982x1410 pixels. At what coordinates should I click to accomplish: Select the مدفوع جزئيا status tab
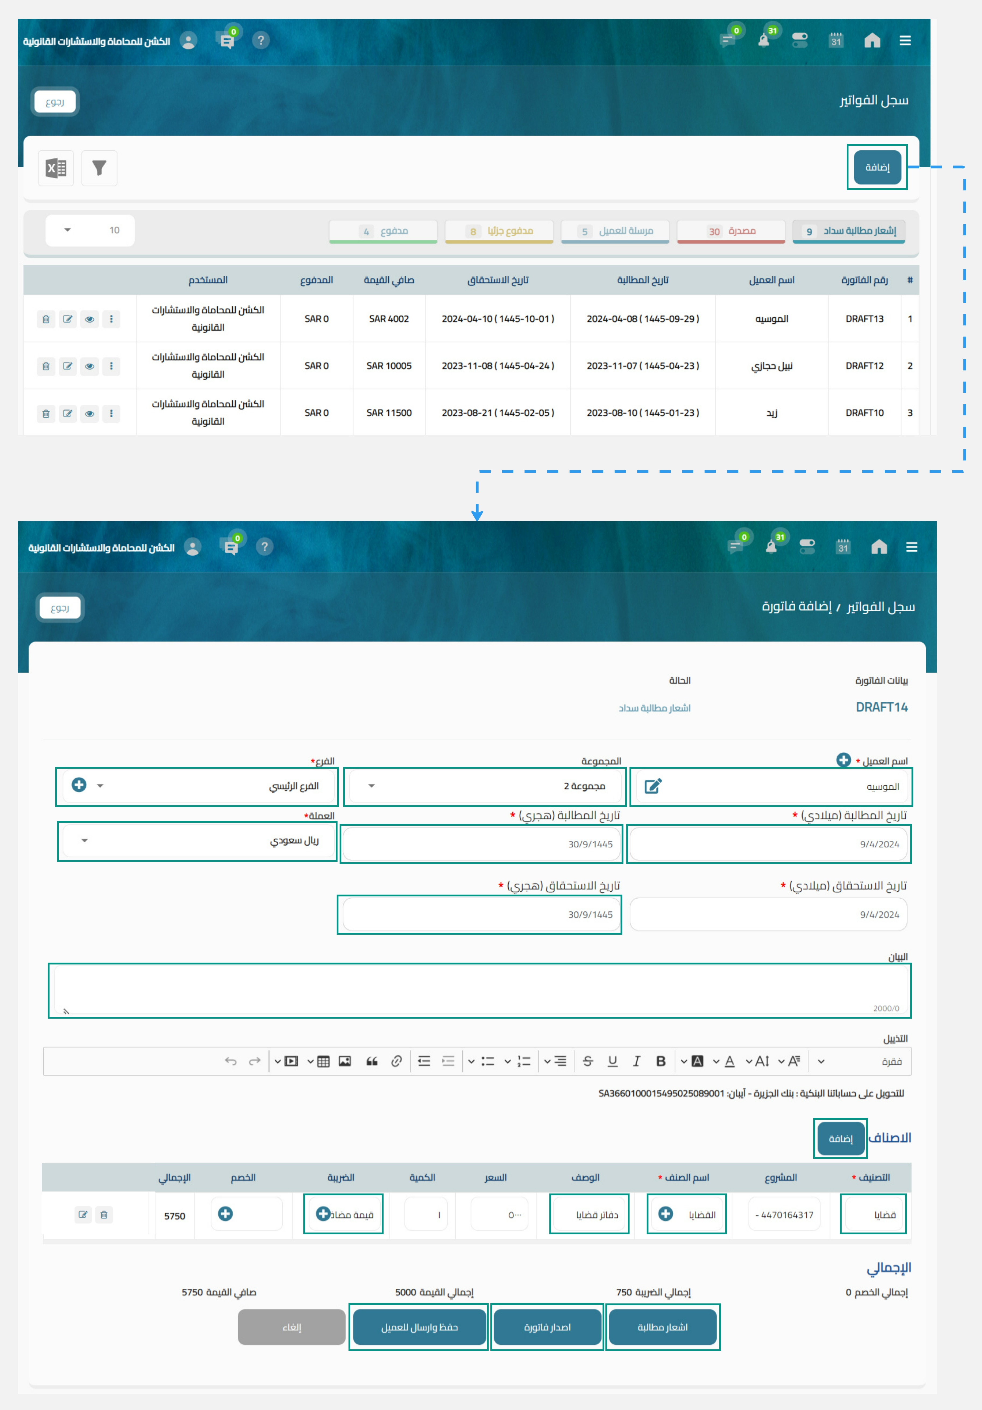pyautogui.click(x=499, y=231)
